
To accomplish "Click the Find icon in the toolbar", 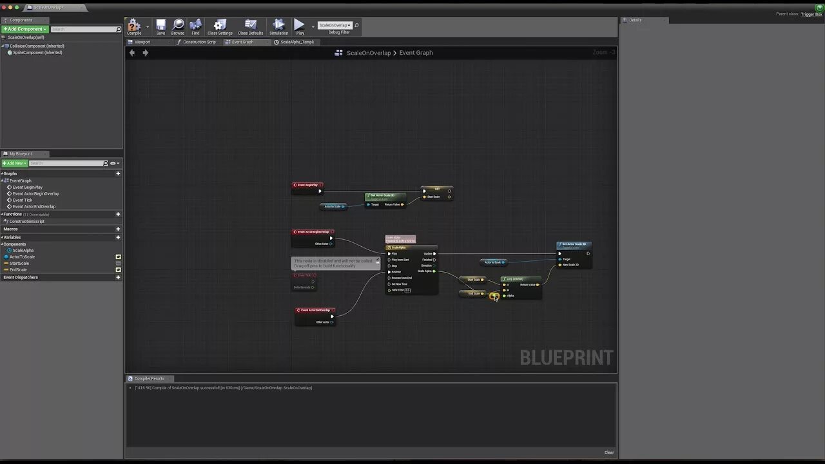I will tap(195, 24).
